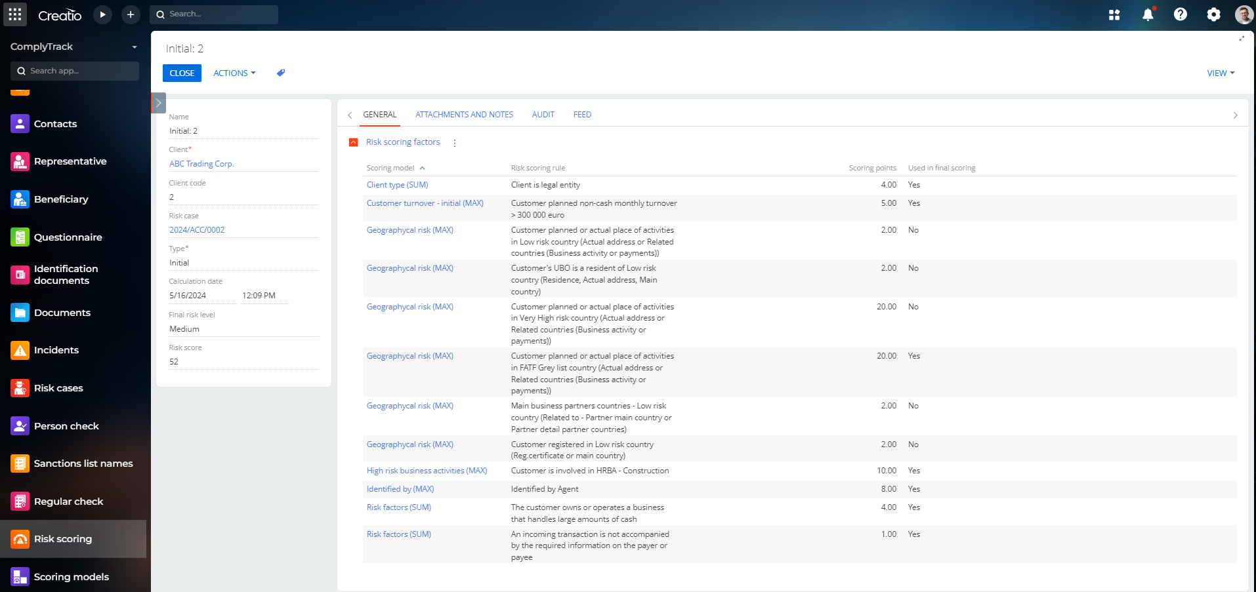This screenshot has height=592, width=1256.
Task: Open the ABC Trading Corp. client link
Action: click(201, 163)
